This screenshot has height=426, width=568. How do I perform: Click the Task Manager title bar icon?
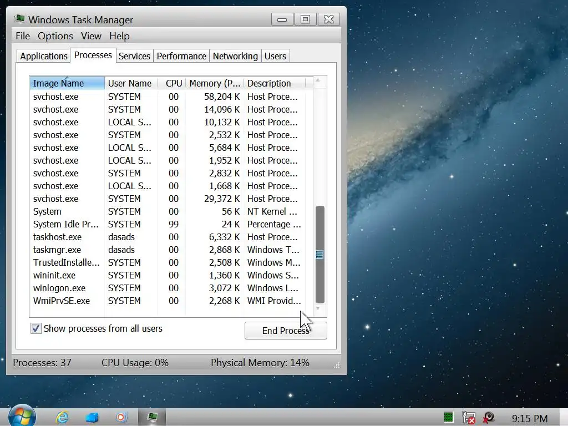point(19,19)
